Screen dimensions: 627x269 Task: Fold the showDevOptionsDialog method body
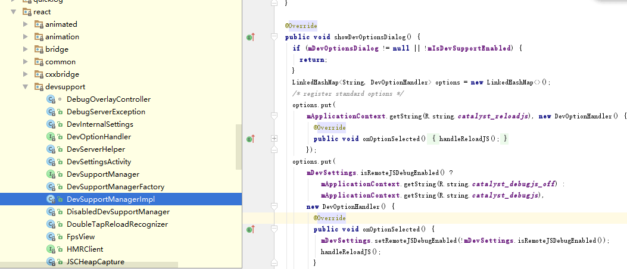tap(274, 37)
